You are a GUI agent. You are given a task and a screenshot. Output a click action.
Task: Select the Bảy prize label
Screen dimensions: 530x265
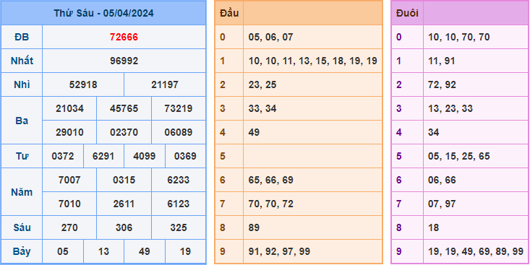(x=22, y=252)
